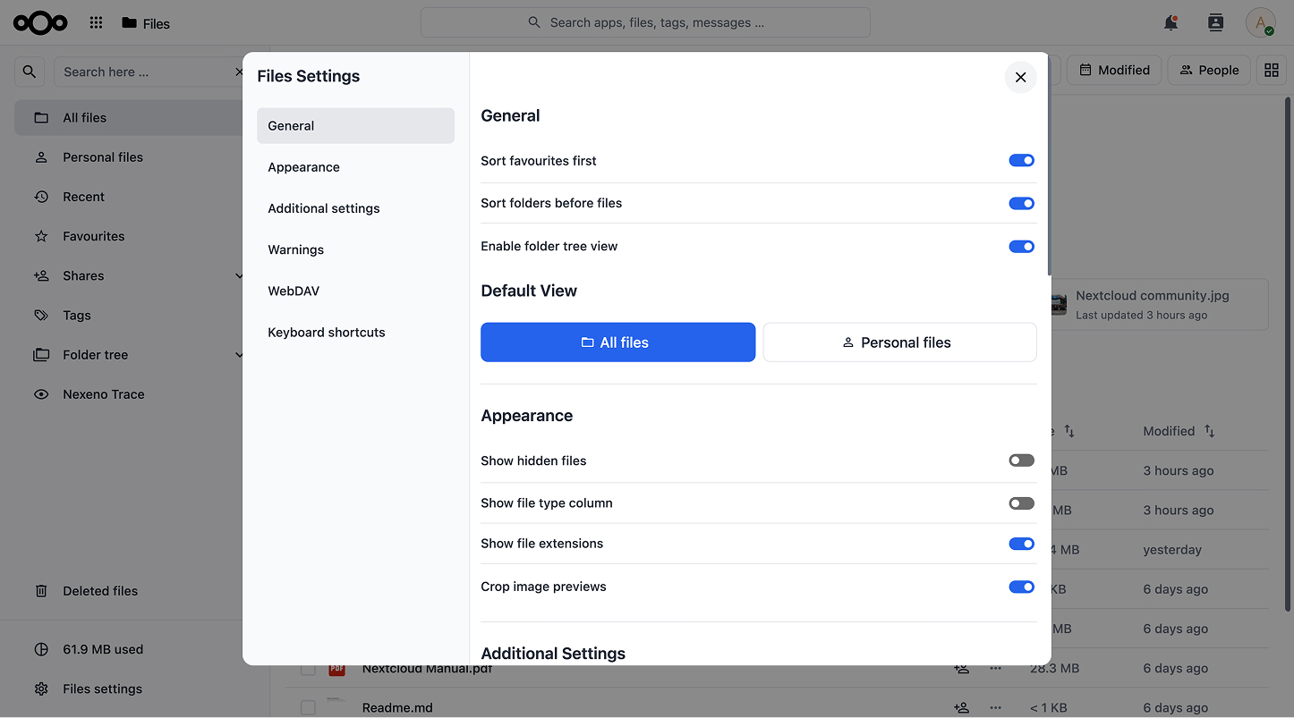Click the Favourites star icon
This screenshot has width=1294, height=718.
(41, 236)
